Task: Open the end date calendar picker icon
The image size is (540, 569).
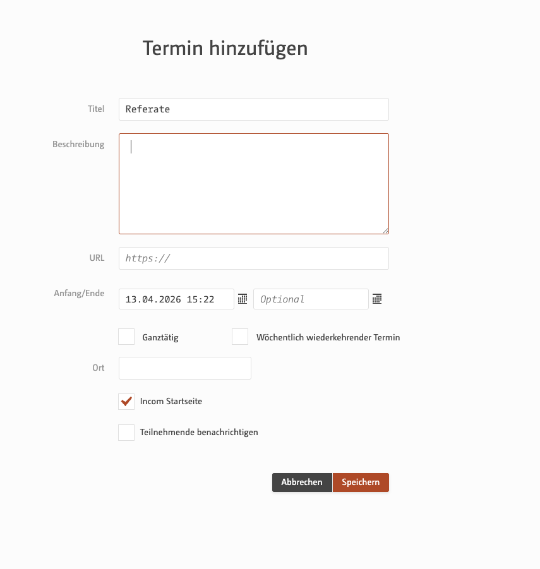Action: [x=377, y=299]
